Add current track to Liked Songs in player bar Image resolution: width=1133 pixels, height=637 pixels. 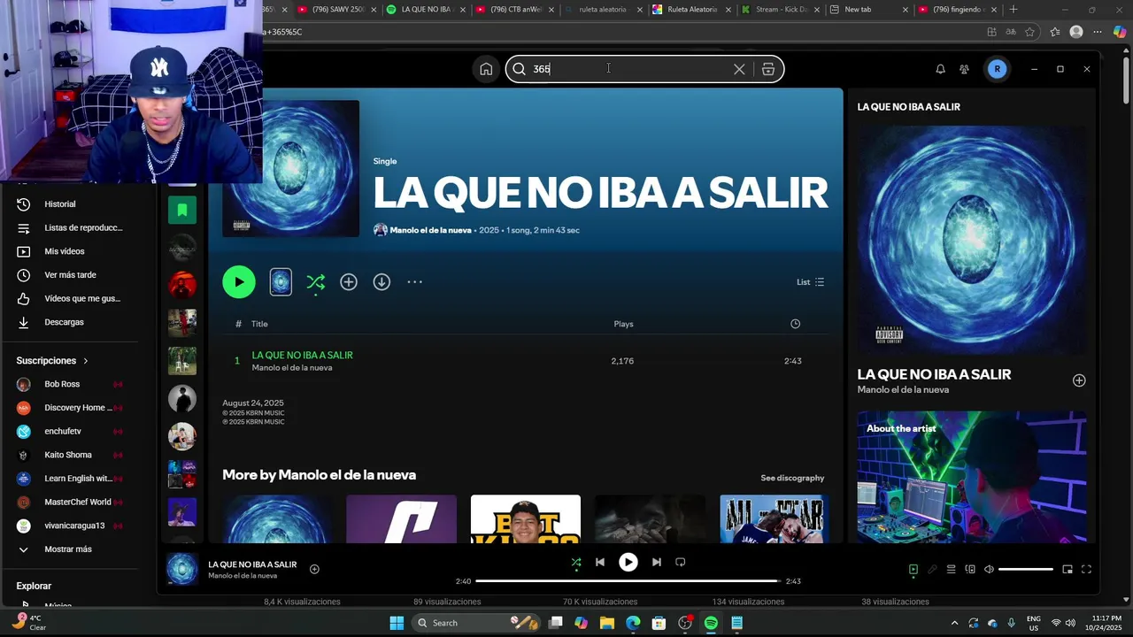314,569
